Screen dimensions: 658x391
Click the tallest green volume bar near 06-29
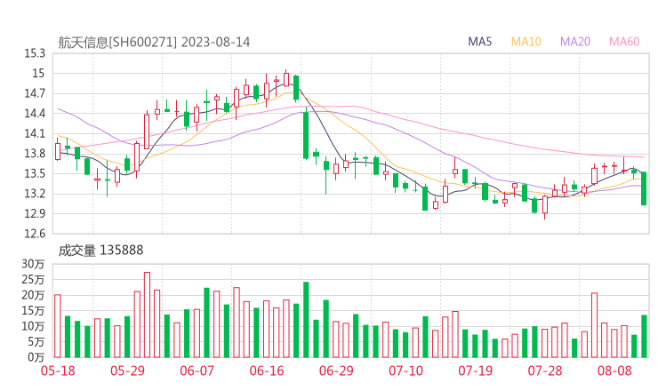pyautogui.click(x=306, y=320)
